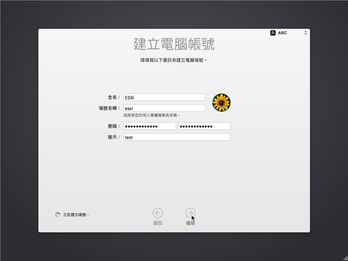Image resolution: width=348 pixels, height=261 pixels.
Task: Click the spinning progress indicator
Action: [x=58, y=214]
